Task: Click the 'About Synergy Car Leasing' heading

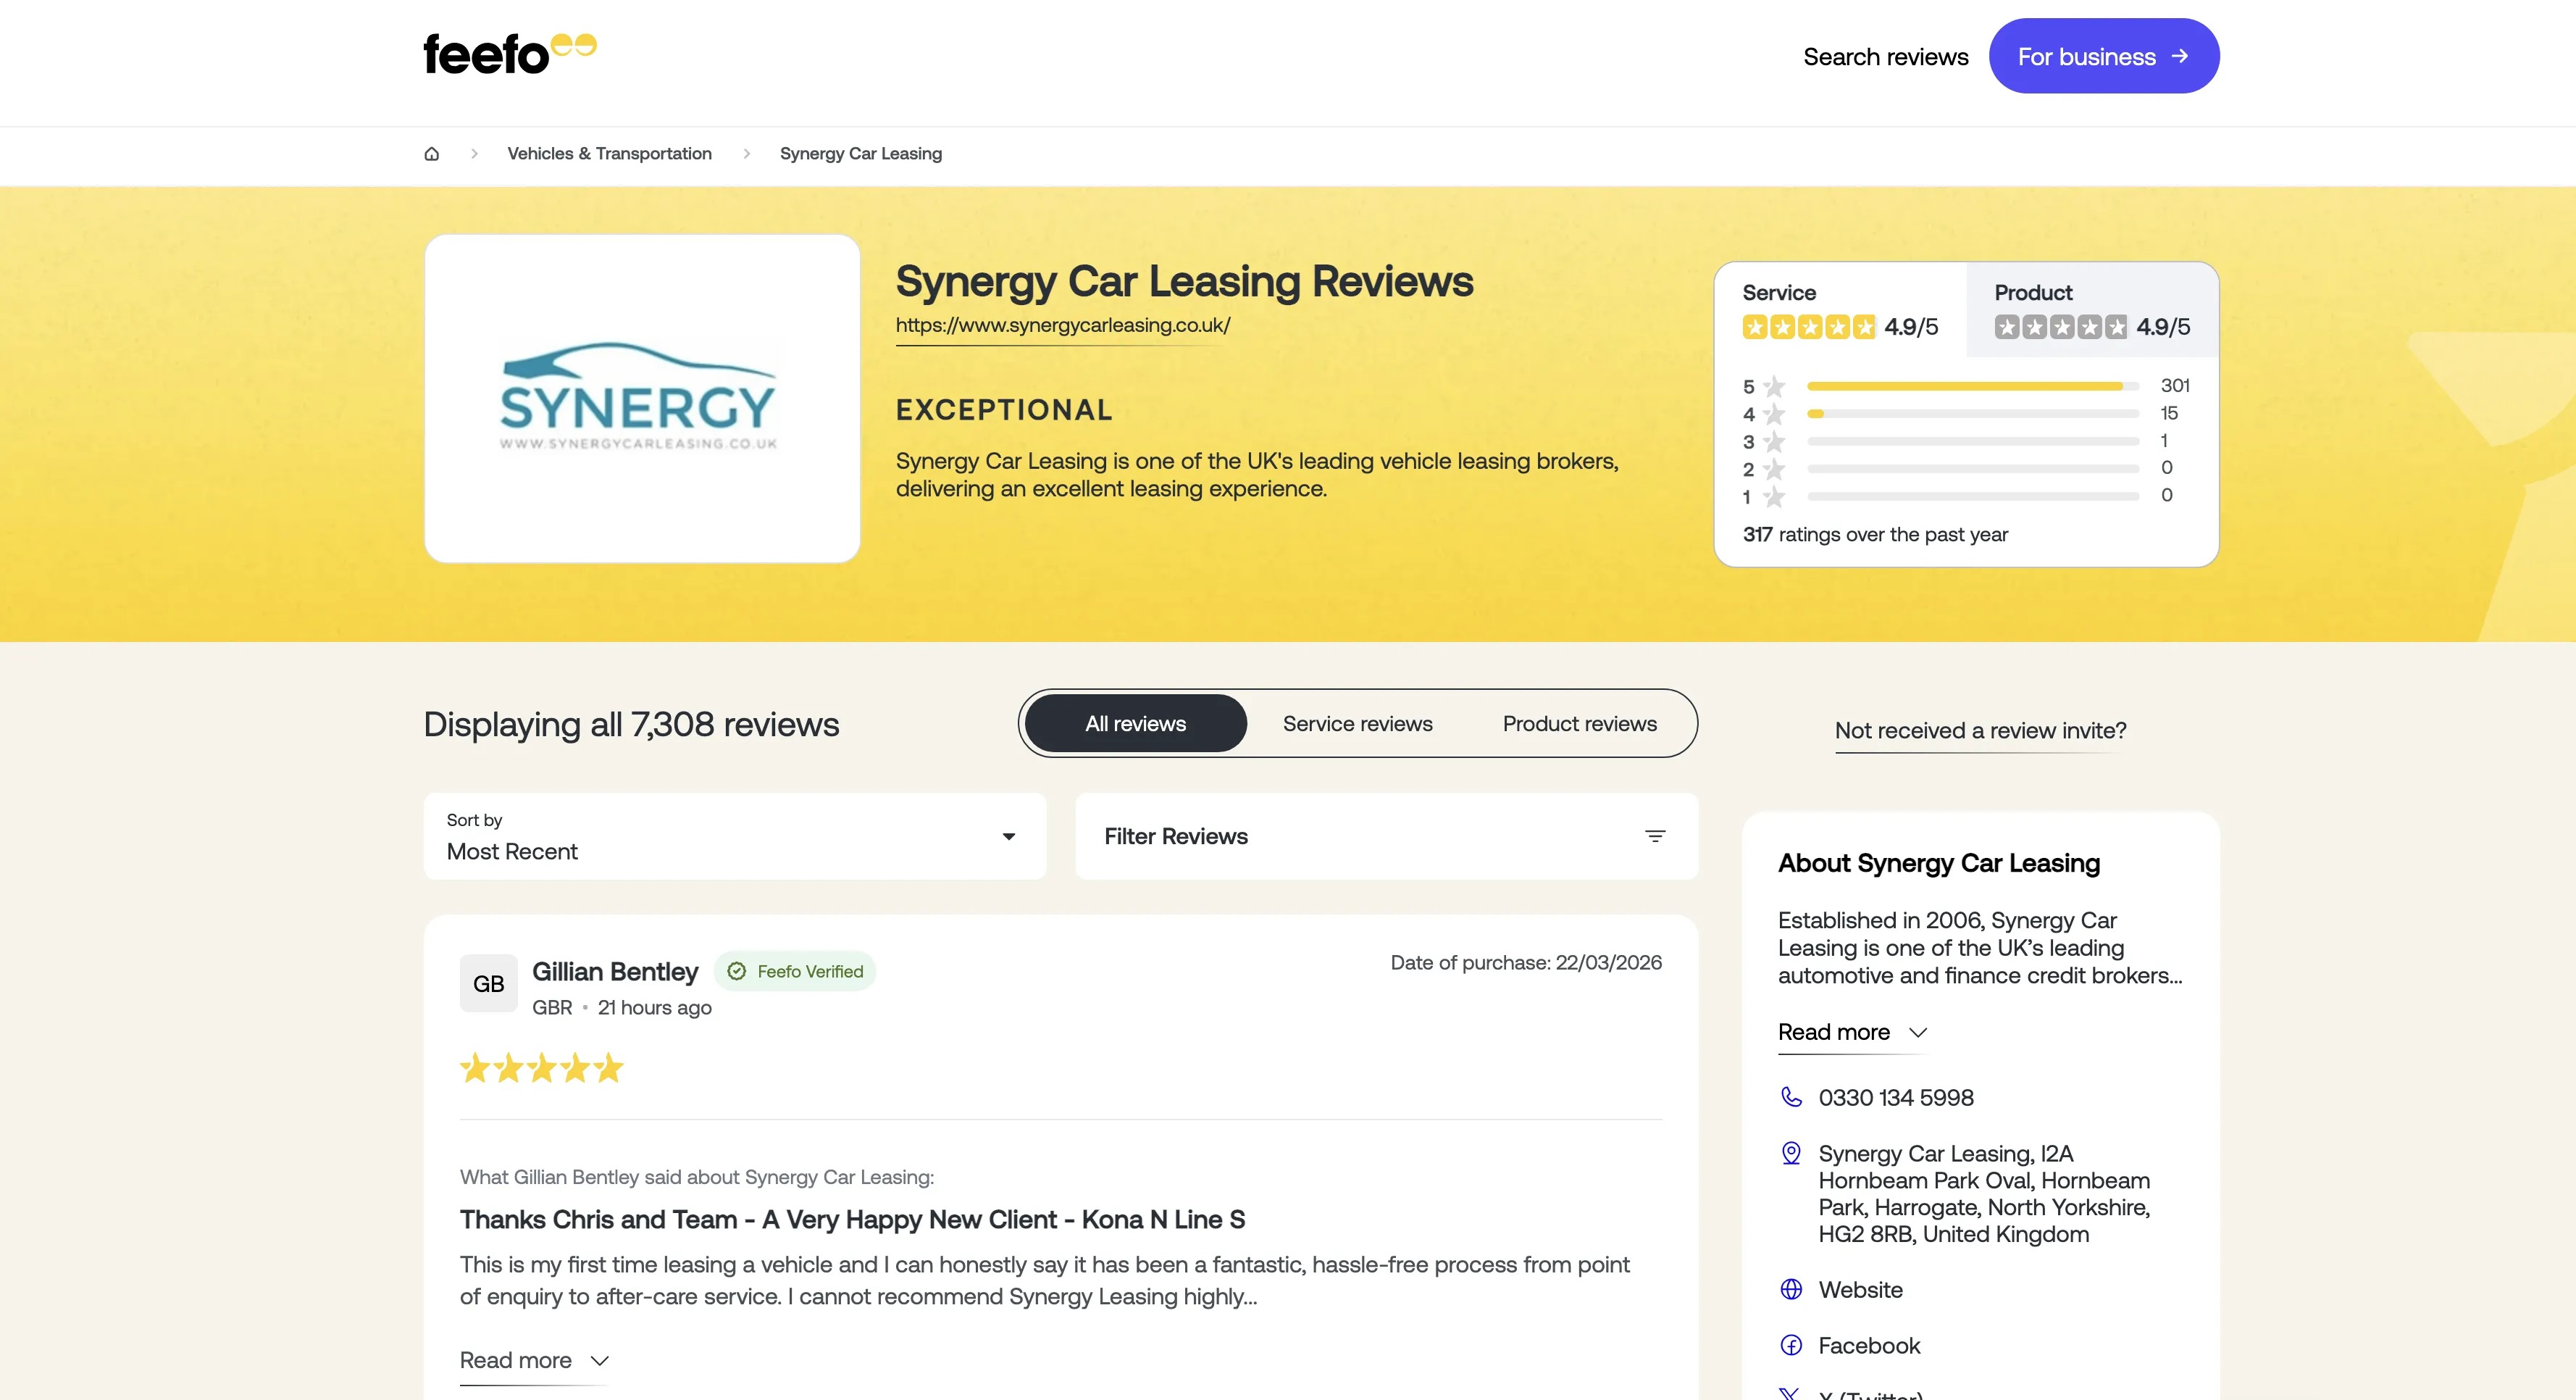Action: (x=1938, y=863)
